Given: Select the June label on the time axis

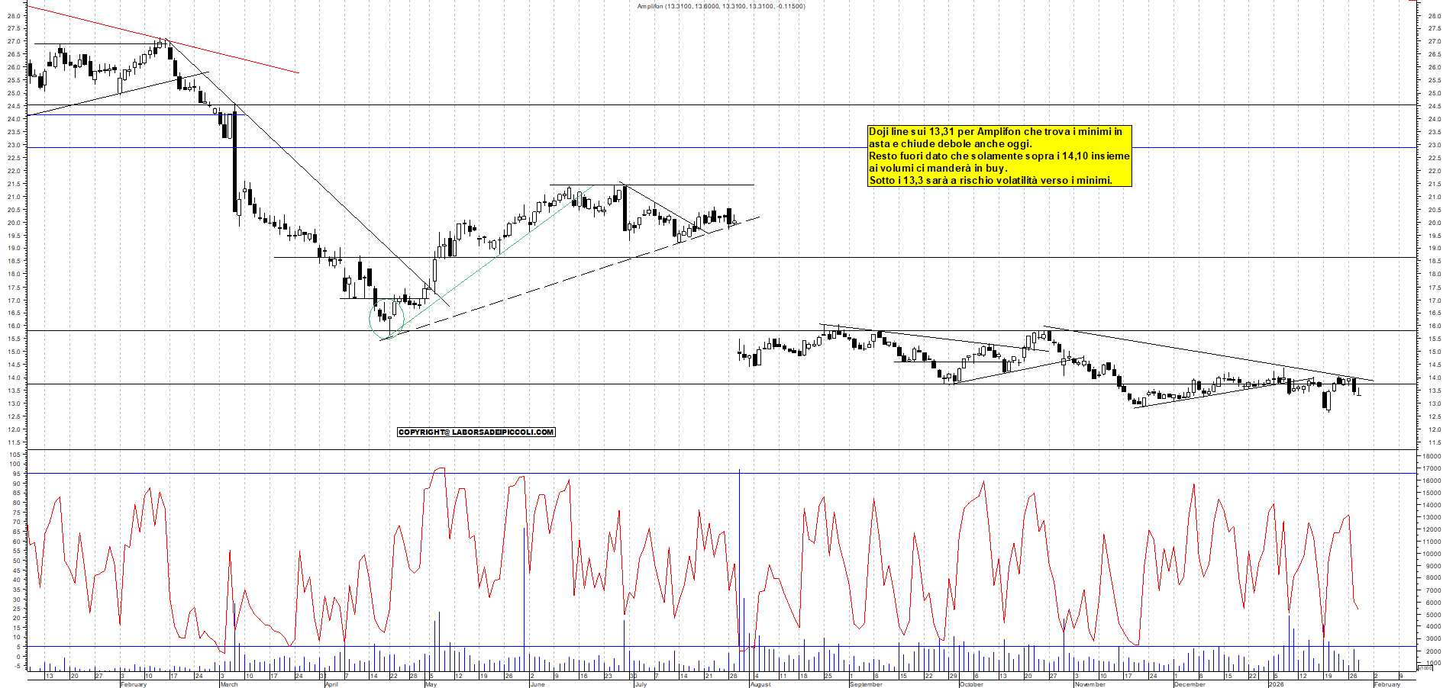Looking at the screenshot, I should click(537, 684).
